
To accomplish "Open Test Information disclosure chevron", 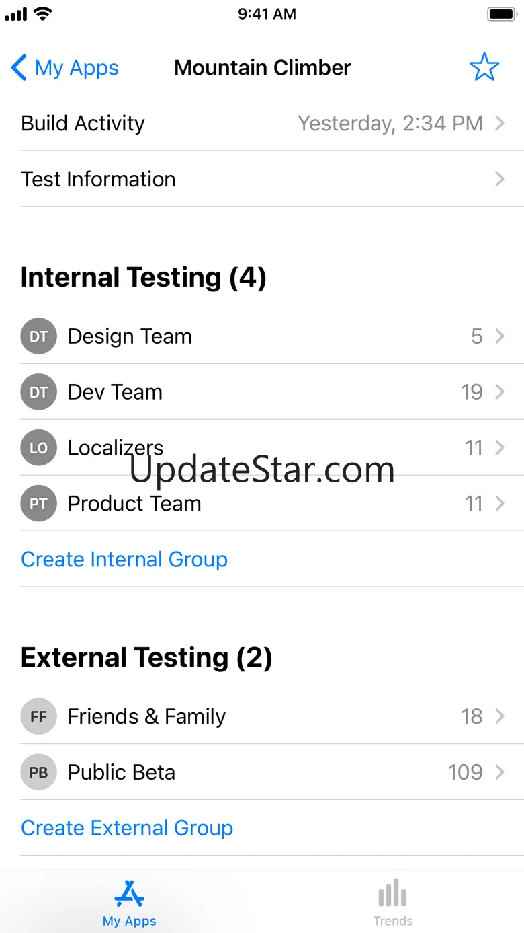I will coord(499,179).
